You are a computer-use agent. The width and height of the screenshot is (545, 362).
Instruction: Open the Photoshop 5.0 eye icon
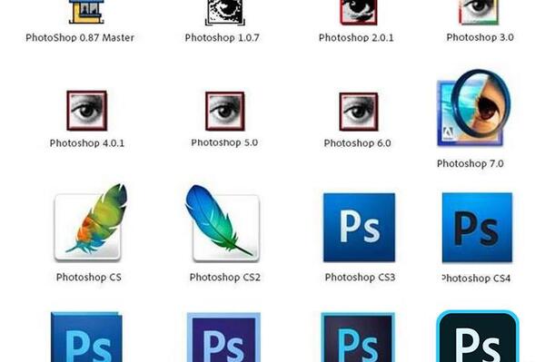[225, 112]
